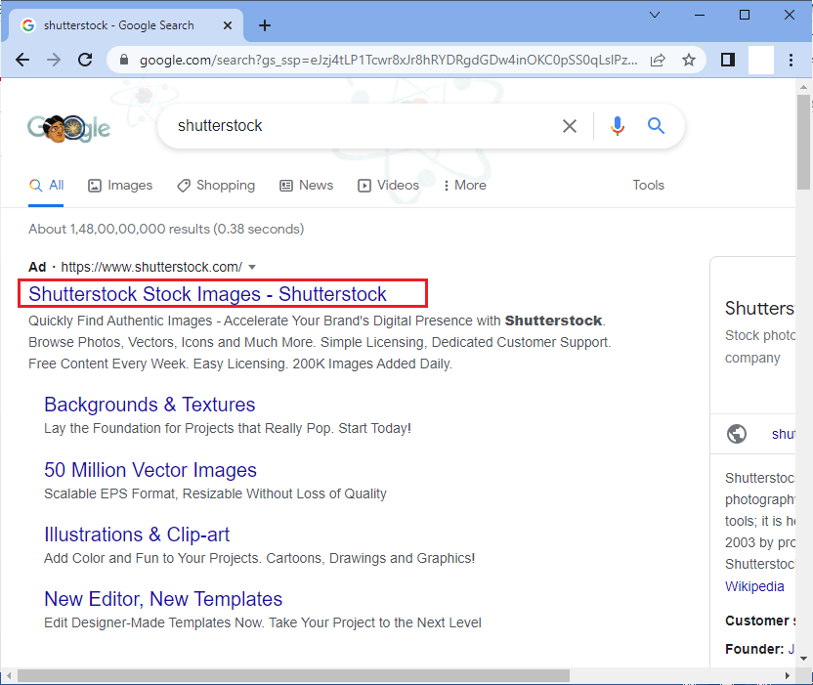Expand the More search categories dropdown

pyautogui.click(x=464, y=185)
